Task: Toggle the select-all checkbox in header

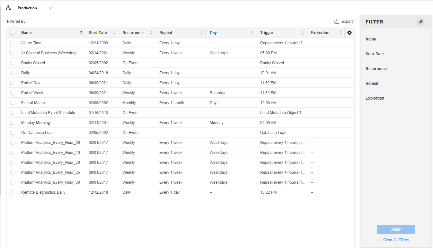Action: point(12,33)
